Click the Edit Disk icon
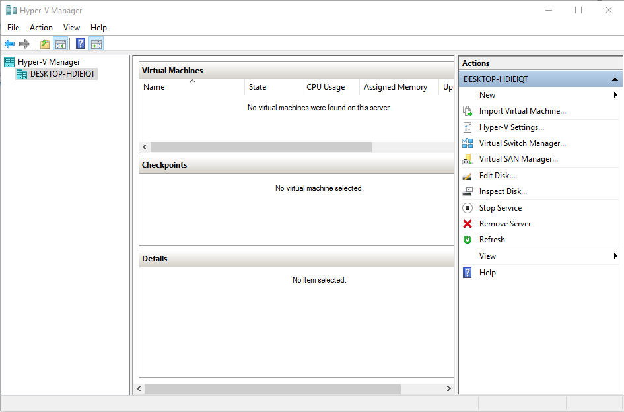This screenshot has height=412, width=624. point(468,176)
